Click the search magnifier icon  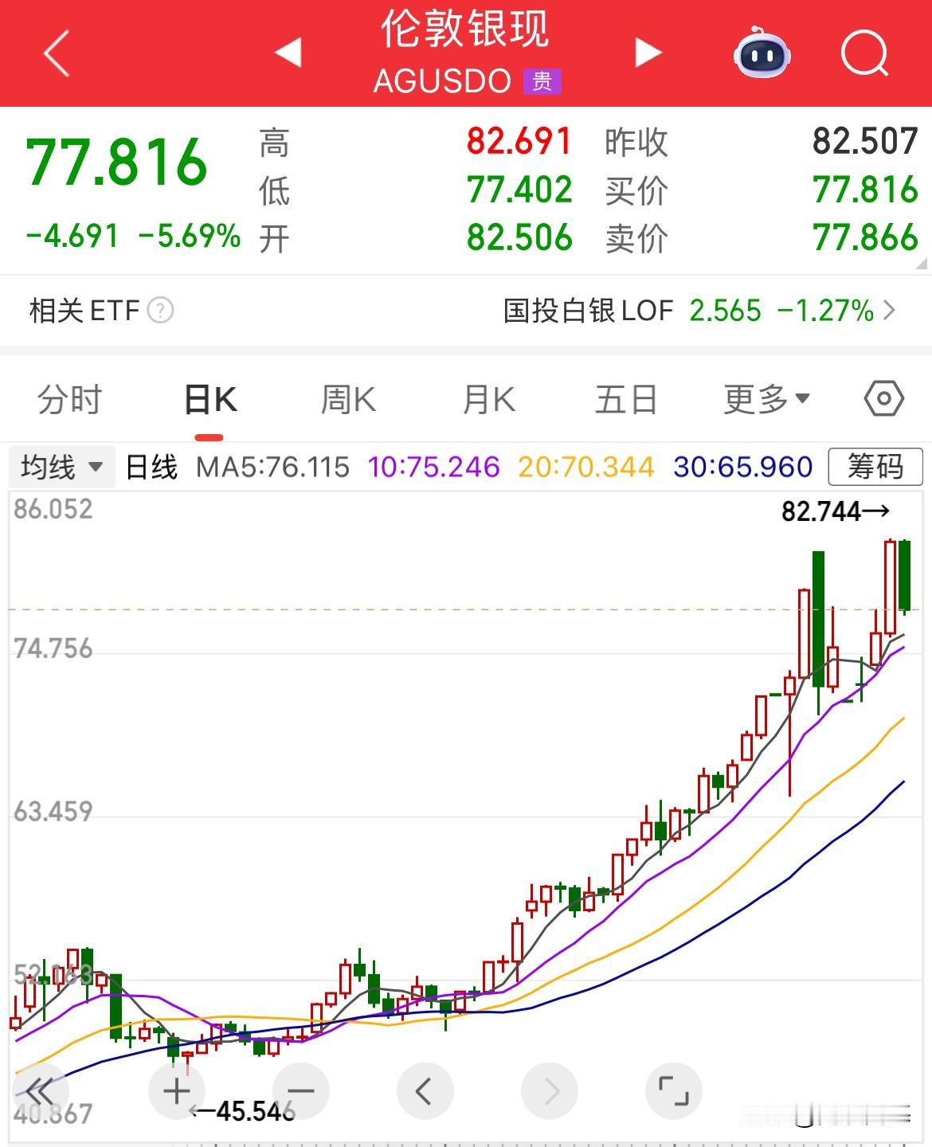pyautogui.click(x=864, y=53)
